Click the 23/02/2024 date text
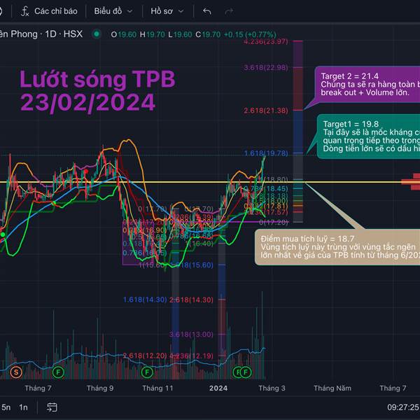420x420 pixels. (87, 102)
